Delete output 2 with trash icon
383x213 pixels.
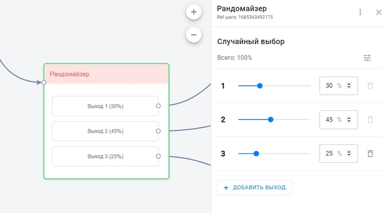coord(370,120)
